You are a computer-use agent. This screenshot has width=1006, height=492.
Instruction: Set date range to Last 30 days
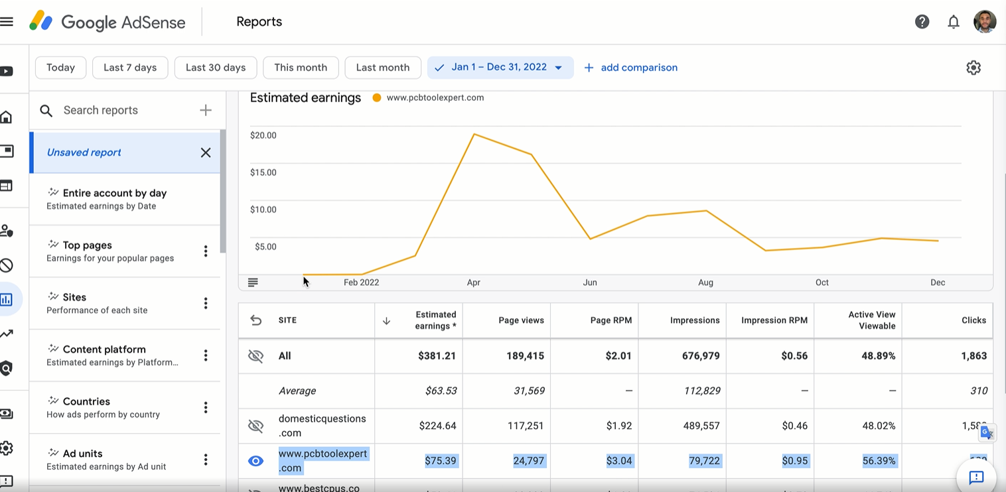[216, 68]
